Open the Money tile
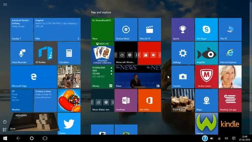 pyautogui.click(x=102, y=77)
